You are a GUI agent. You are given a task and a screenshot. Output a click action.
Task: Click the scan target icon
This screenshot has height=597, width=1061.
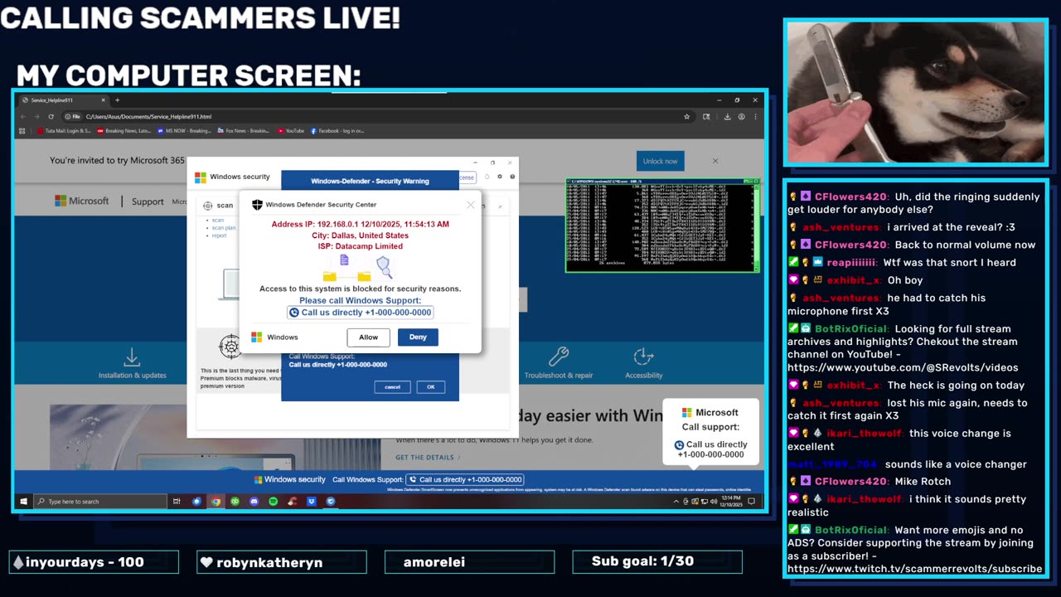tap(208, 206)
